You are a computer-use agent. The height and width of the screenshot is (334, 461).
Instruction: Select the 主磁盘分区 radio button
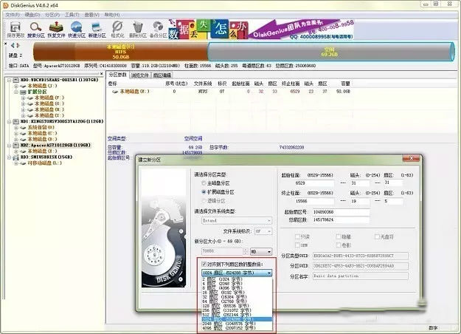coord(204,183)
